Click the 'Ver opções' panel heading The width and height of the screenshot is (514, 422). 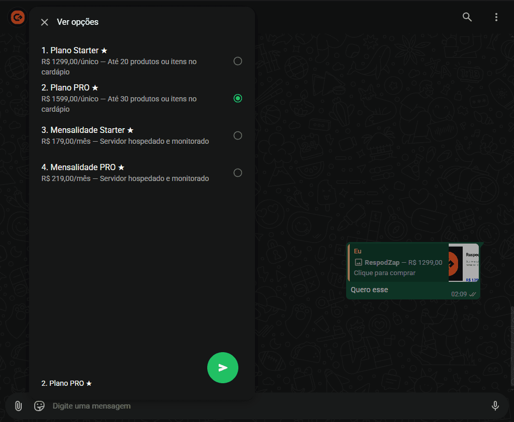point(78,22)
